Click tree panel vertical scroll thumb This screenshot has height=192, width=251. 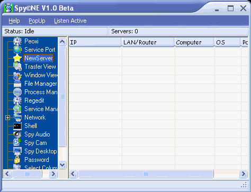pos(62,96)
